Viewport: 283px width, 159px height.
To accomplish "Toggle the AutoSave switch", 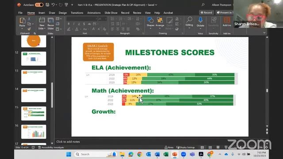I will (39, 5).
